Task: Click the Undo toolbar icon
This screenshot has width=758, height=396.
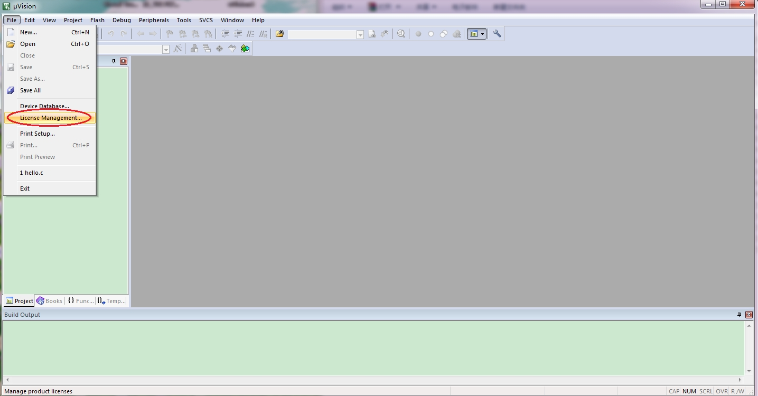Action: (x=111, y=34)
